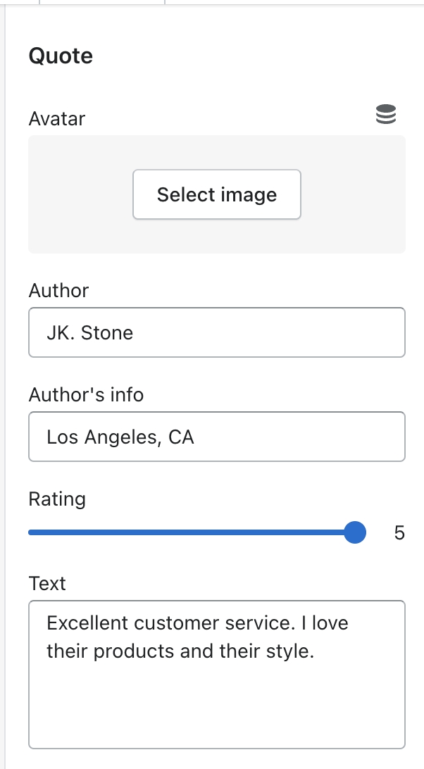This screenshot has width=424, height=769.
Task: Click the Author's info label
Action: pyautogui.click(x=86, y=394)
